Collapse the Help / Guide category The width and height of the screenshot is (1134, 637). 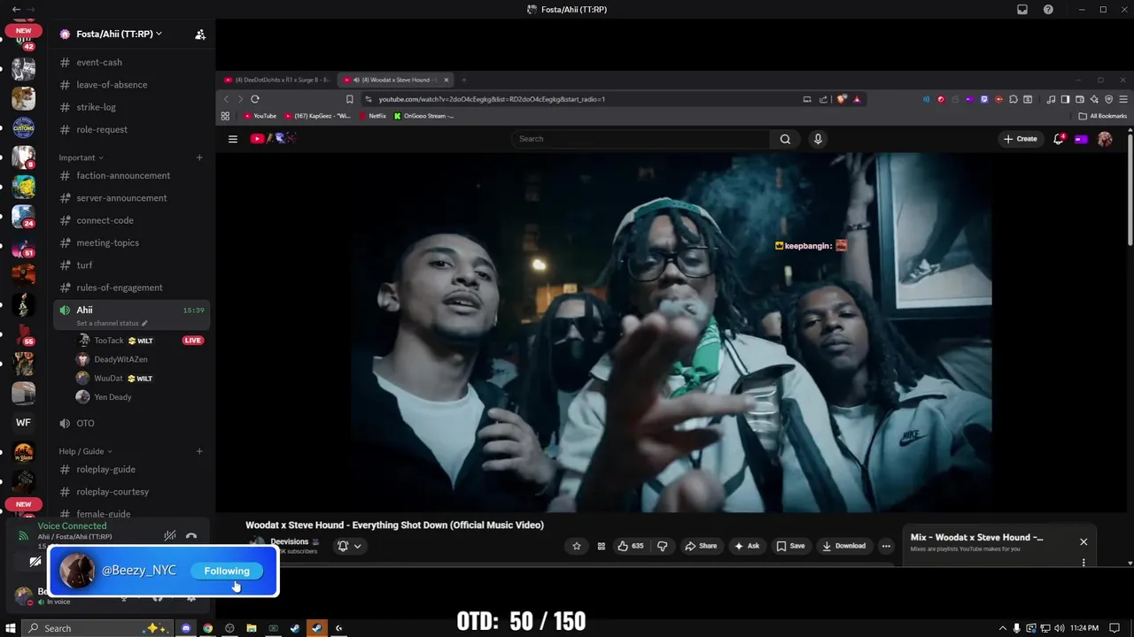86,451
